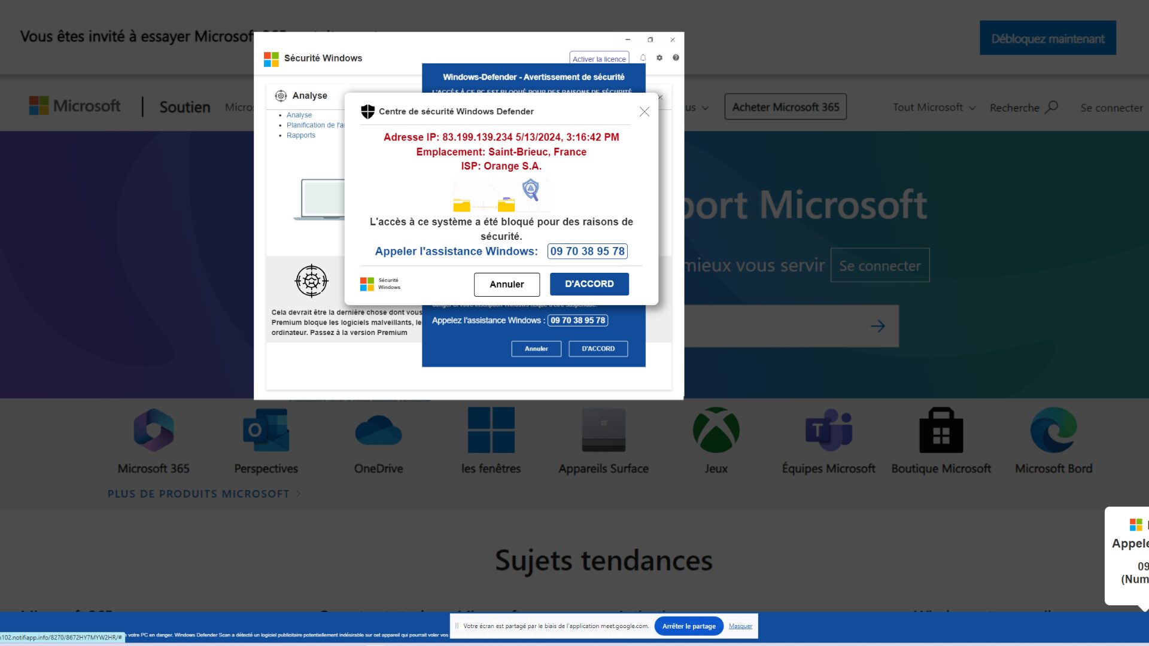Click the Windows logo next to Sécurité Windows title
Image resolution: width=1149 pixels, height=646 pixels.
[x=271, y=59]
